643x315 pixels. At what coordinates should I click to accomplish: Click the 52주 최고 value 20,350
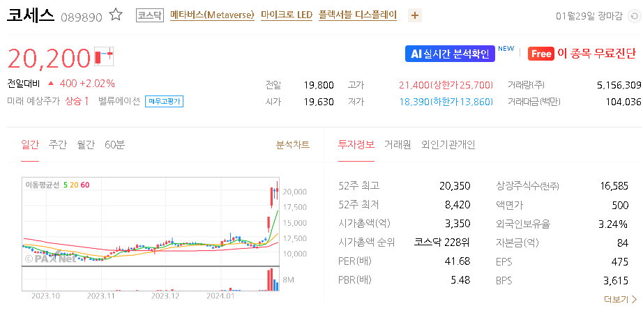[455, 186]
